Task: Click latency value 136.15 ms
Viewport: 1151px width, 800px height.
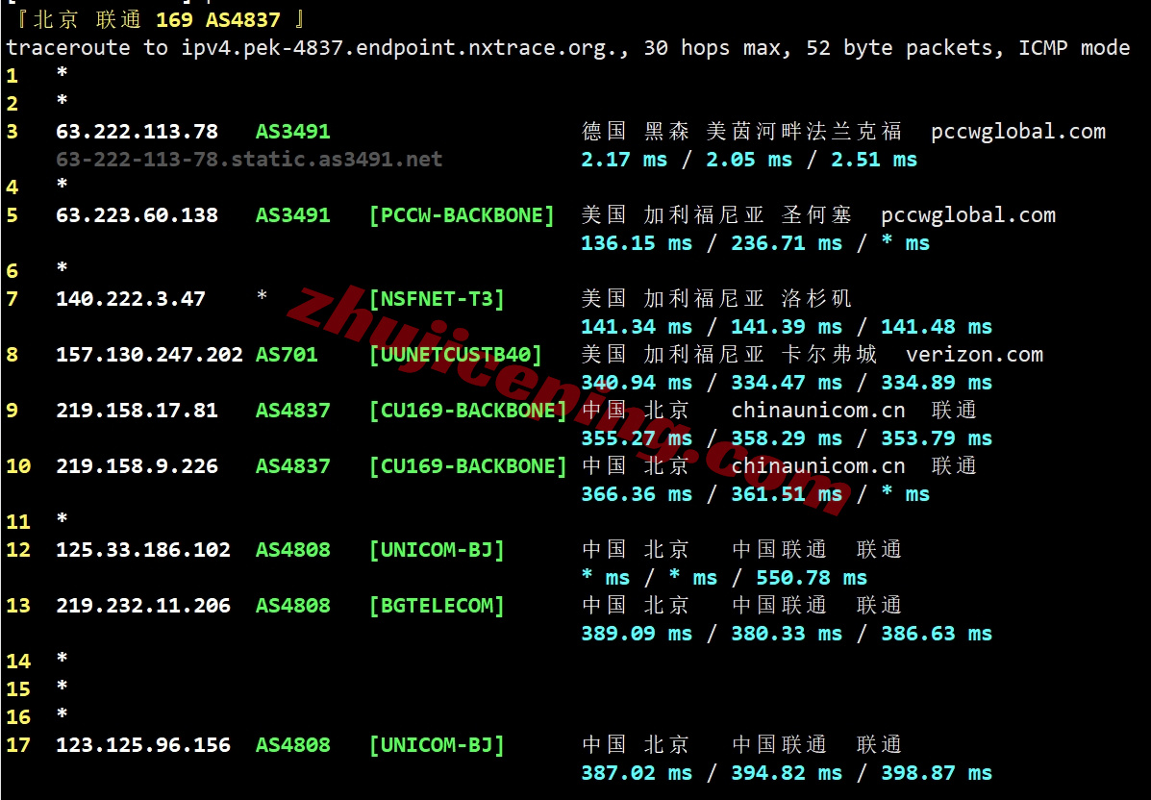Action: (638, 243)
